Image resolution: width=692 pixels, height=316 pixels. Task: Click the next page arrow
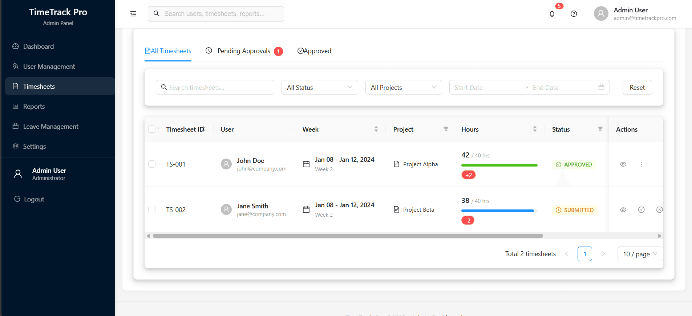tap(603, 254)
